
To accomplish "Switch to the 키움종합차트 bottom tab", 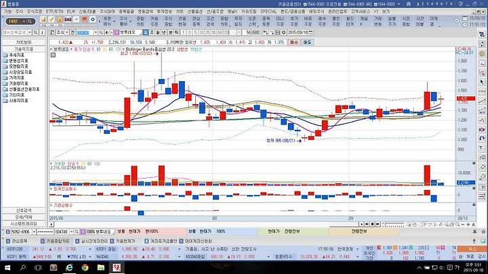I will 55,241.
